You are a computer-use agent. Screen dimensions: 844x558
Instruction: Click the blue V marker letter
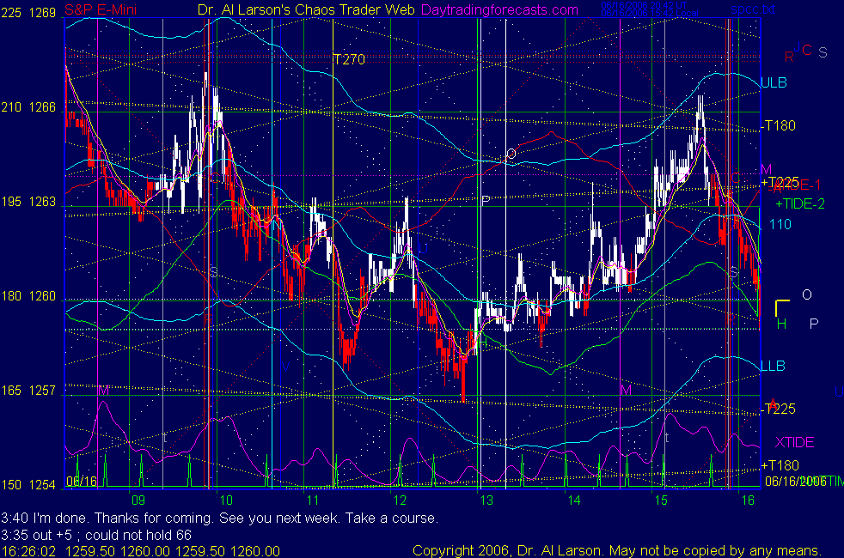coord(286,367)
